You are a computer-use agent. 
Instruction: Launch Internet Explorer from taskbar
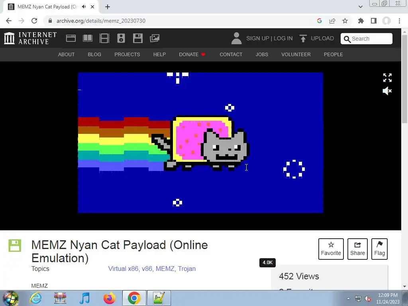pos(35,298)
